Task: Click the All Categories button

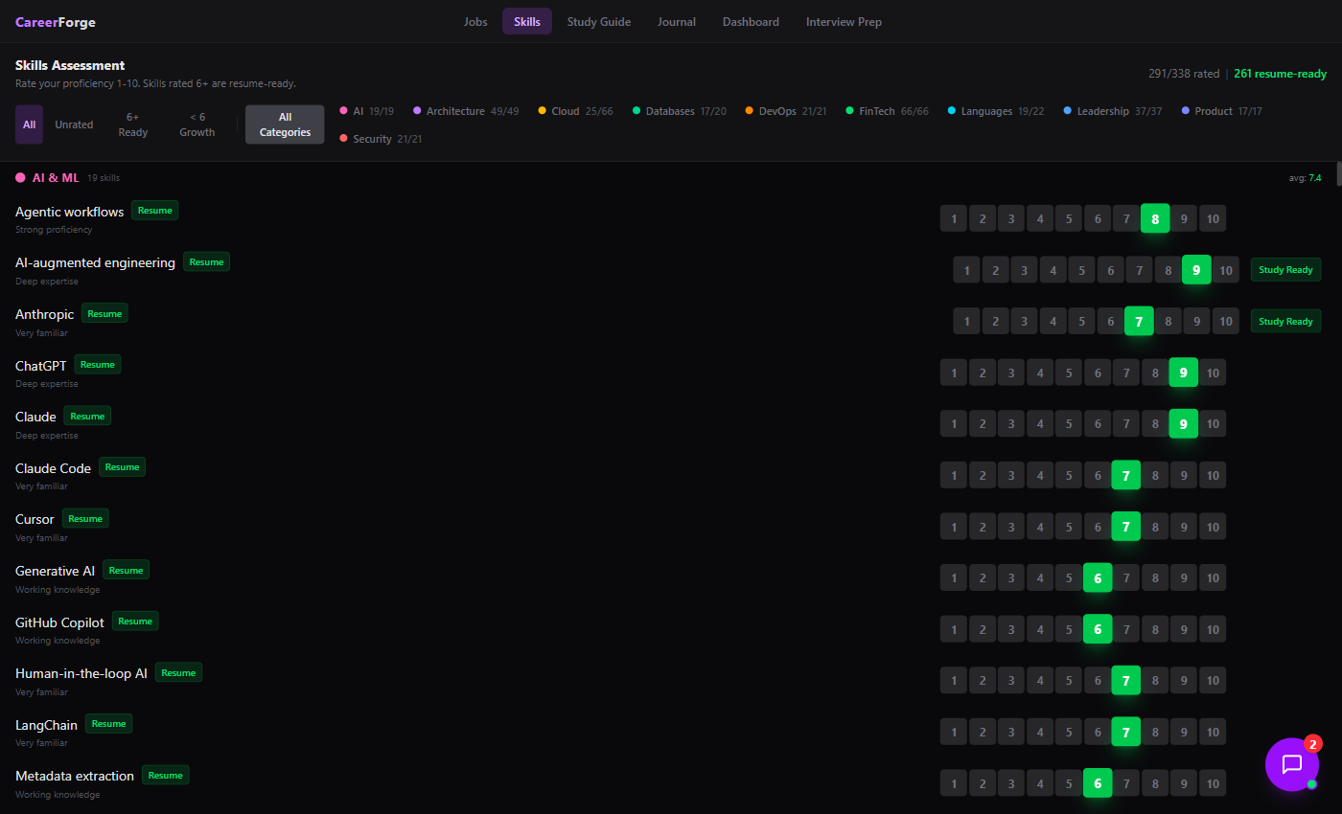Action: tap(285, 124)
